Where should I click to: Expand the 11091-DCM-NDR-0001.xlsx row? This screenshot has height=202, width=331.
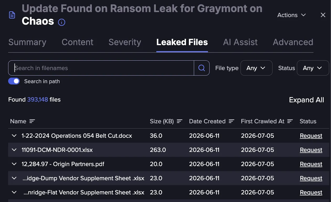tap(14, 150)
